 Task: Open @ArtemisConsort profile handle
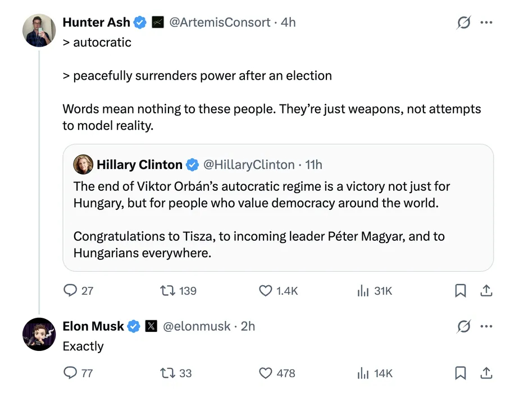(x=220, y=22)
